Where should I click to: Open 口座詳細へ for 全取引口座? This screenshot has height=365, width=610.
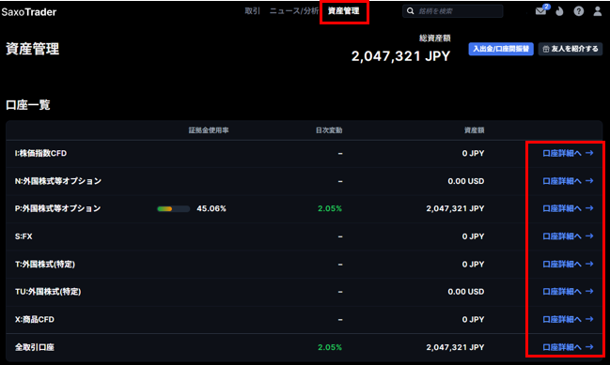point(568,347)
